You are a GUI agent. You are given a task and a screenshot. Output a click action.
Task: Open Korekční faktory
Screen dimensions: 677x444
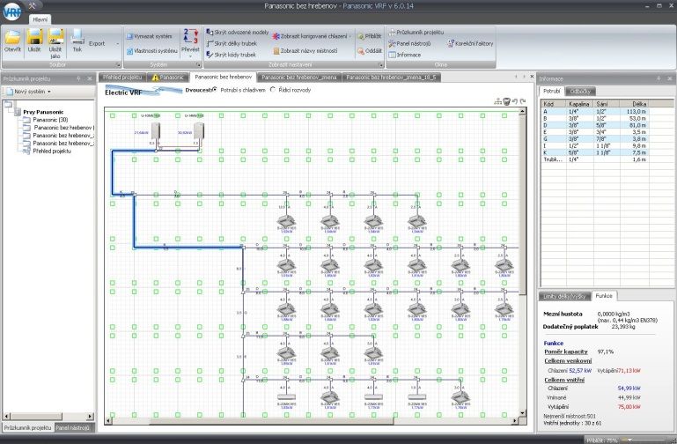(x=470, y=43)
